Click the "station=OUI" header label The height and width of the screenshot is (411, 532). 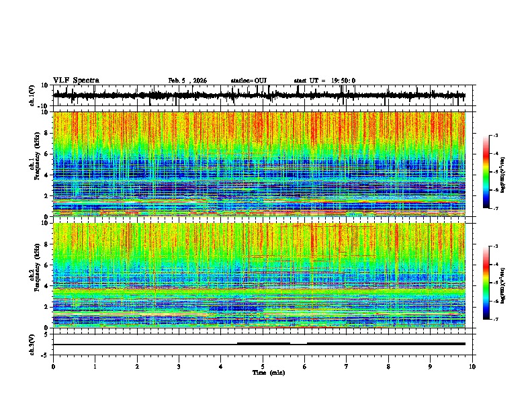click(x=249, y=81)
